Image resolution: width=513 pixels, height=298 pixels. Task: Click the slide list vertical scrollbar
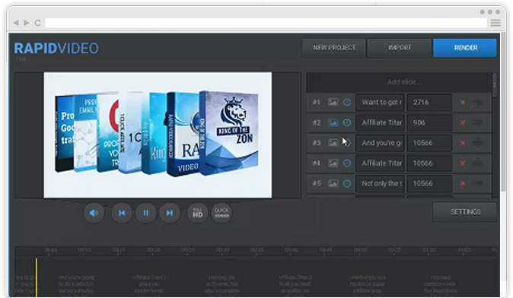click(494, 85)
